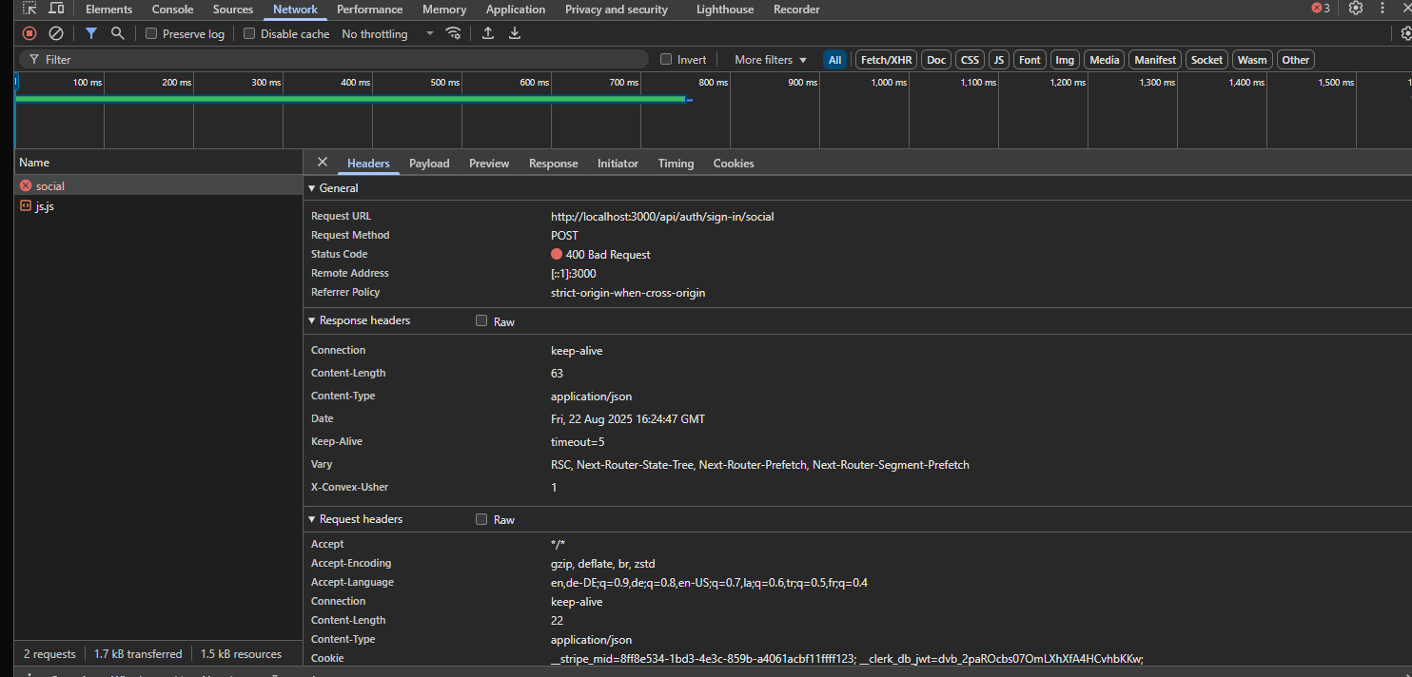Activate the inspect element picker icon
This screenshot has width=1412, height=677.
(29, 9)
